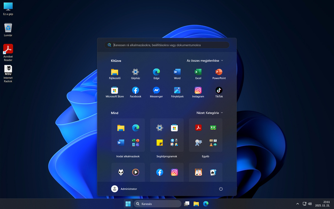Open language globe icon in Egyéb group
Image resolution: width=334 pixels, height=209 pixels.
point(198,143)
